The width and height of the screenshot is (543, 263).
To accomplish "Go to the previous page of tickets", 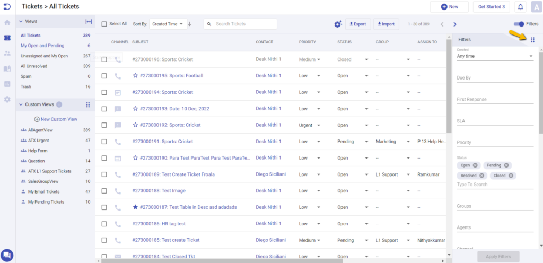I will [442, 24].
